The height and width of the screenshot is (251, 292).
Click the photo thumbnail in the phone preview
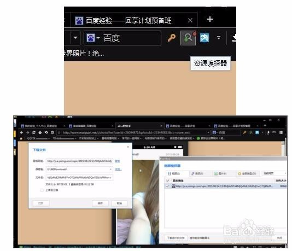(138, 202)
